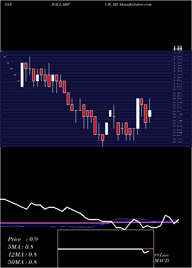Image resolution: width=192 pixels, height=268 pixels.
Task: Click the NSE exchange label
Action: pos(8,5)
